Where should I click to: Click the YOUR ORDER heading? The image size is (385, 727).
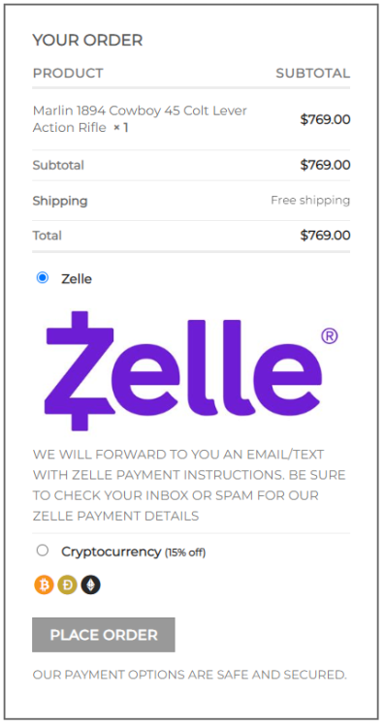coord(87,41)
